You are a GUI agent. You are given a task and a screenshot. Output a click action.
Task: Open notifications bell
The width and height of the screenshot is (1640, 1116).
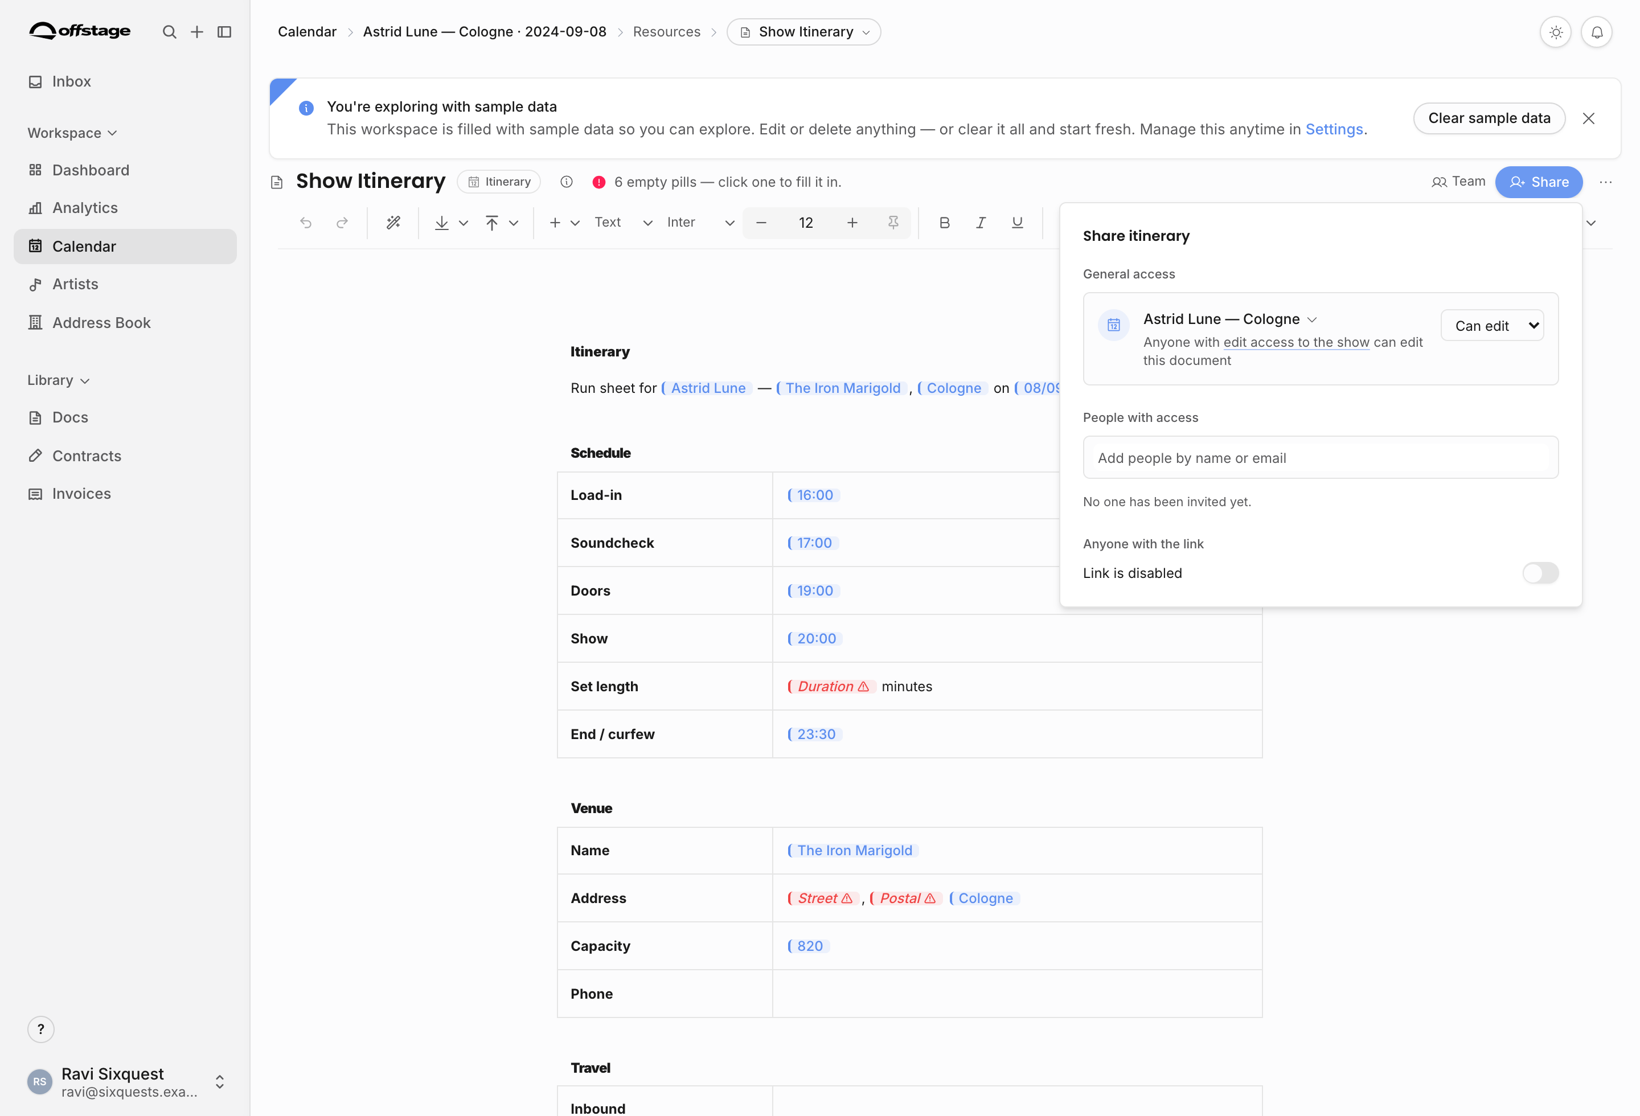(1596, 32)
